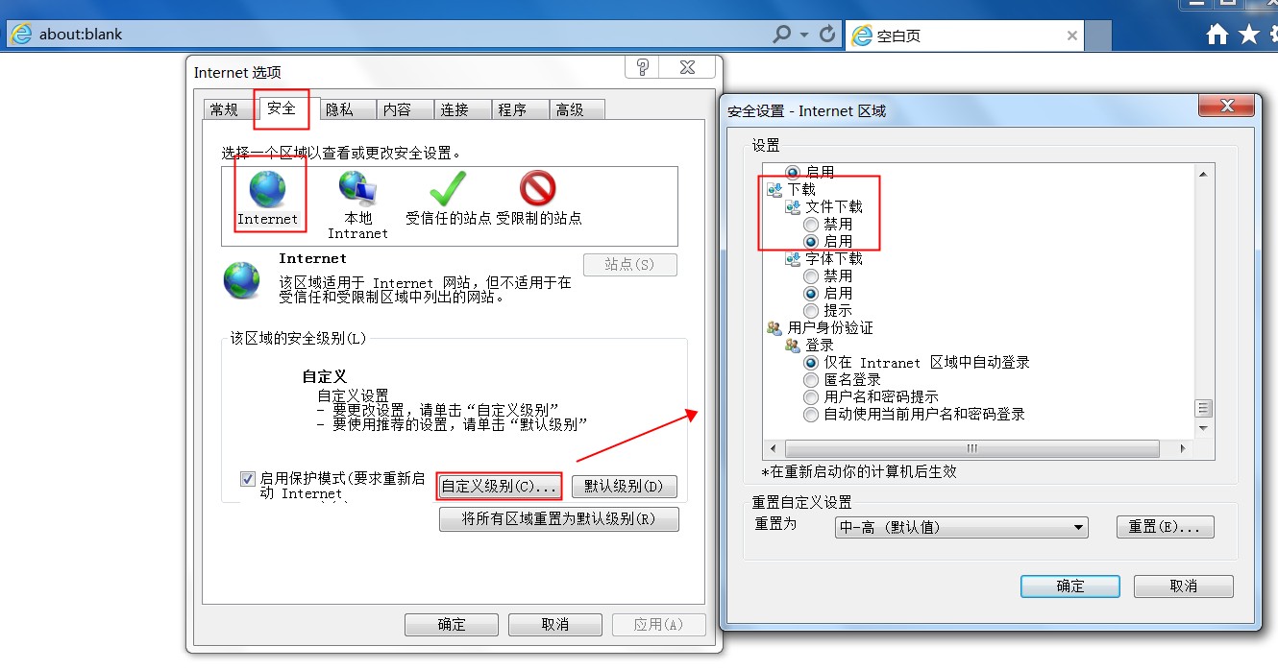Open address bar search dropdown arrow
The image size is (1278, 670).
(804, 35)
